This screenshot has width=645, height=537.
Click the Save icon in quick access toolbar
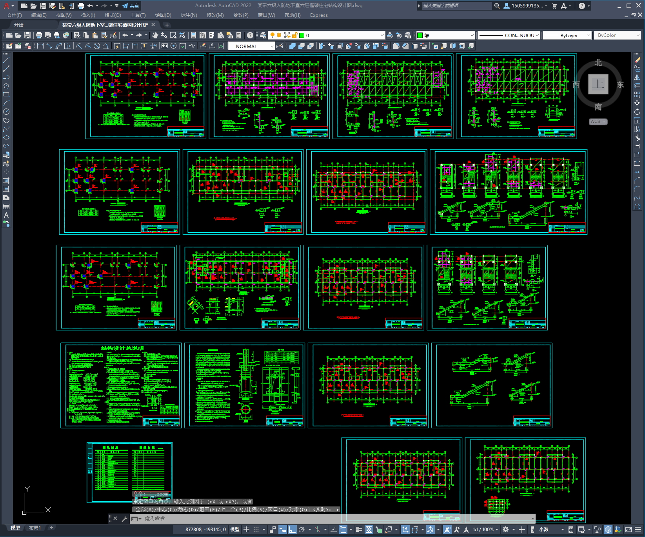click(x=43, y=6)
